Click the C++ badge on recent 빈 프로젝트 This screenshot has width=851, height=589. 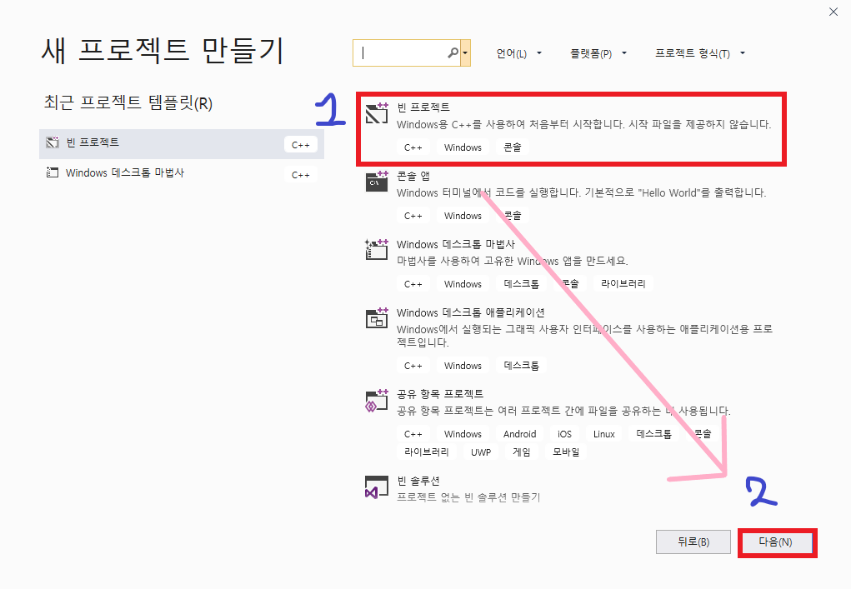[x=301, y=145]
